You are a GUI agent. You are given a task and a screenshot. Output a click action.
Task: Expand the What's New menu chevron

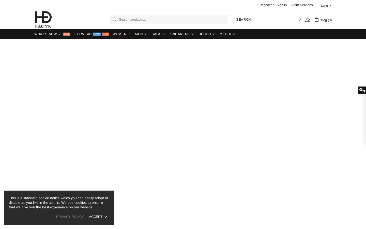[59, 34]
